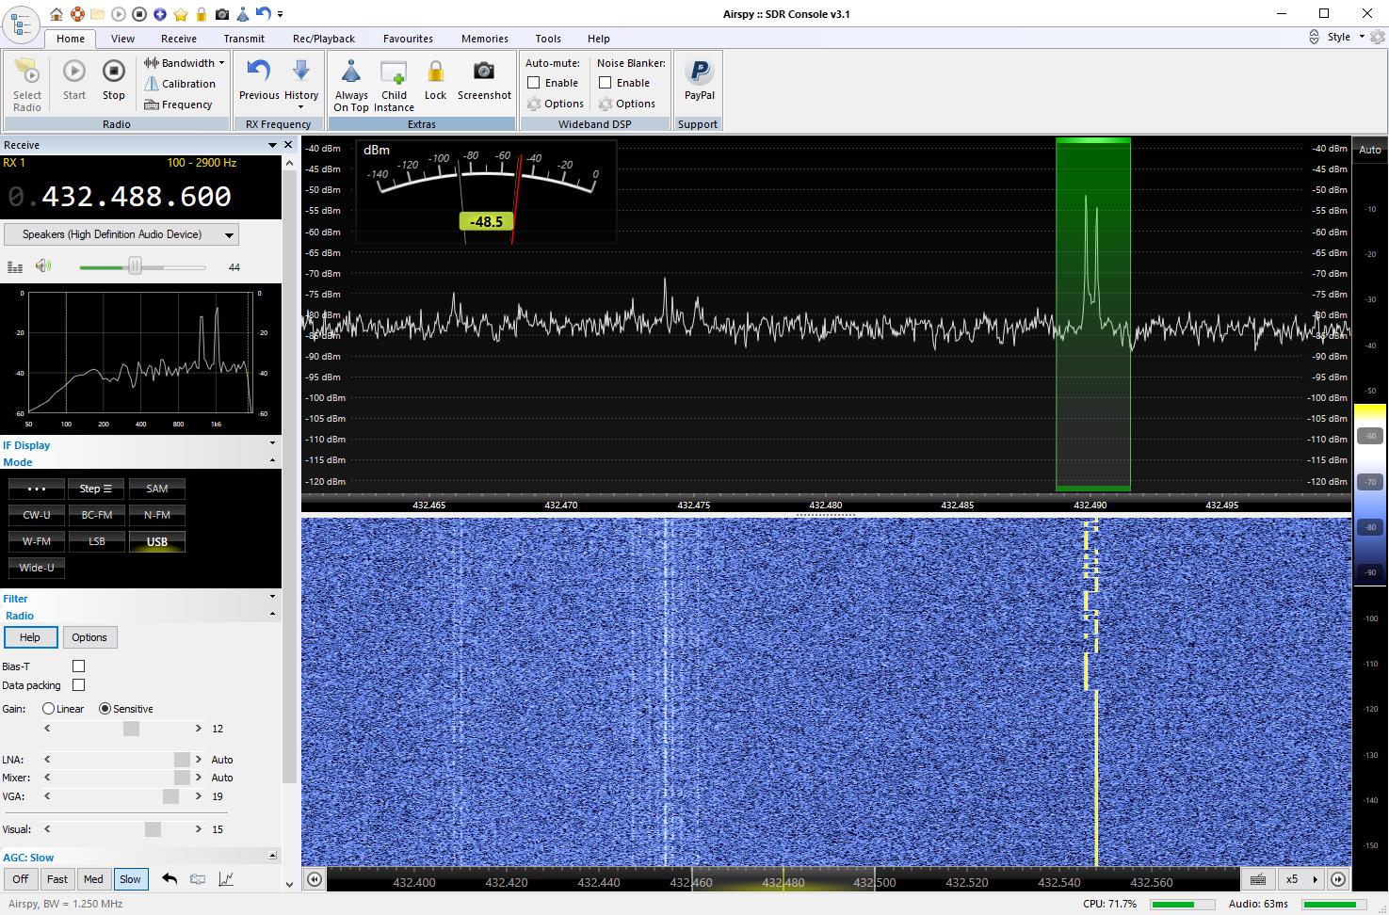Click the Start radio icon
1389x915 pixels.
pos(74,72)
